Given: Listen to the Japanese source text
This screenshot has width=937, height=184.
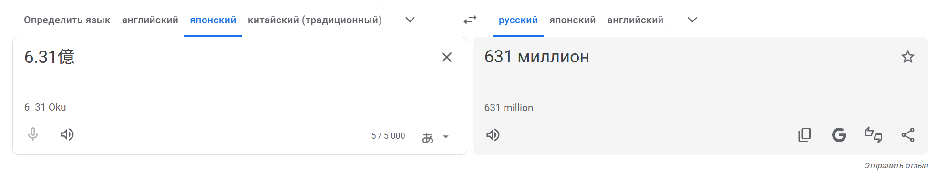Looking at the screenshot, I should tap(67, 134).
